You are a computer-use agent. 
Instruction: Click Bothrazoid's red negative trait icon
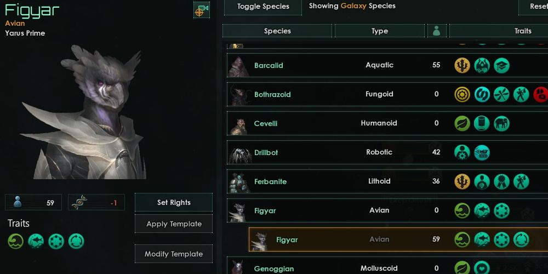tap(541, 94)
